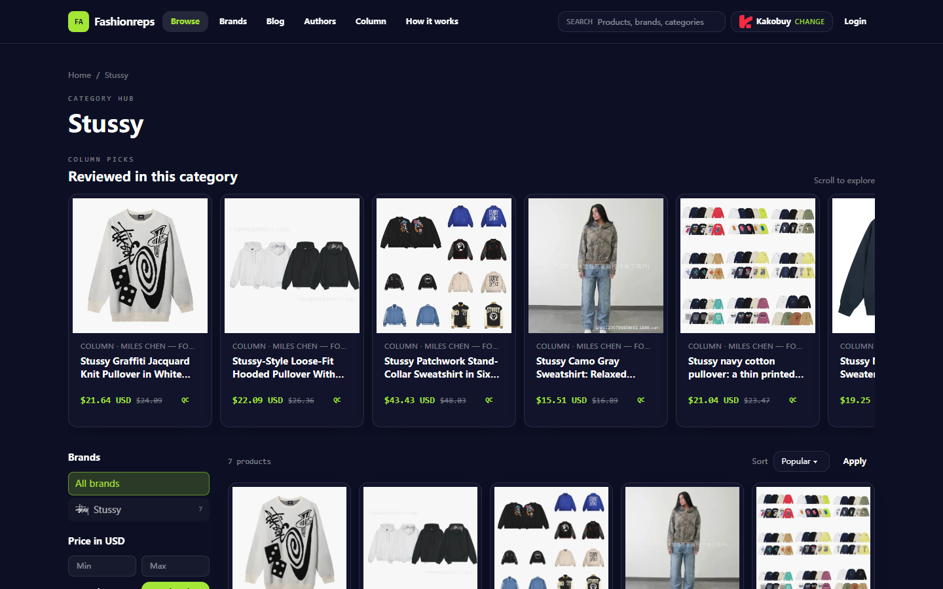Click CHANGE to switch the Kakobuy agent
Image resolution: width=943 pixels, height=589 pixels.
coord(809,22)
